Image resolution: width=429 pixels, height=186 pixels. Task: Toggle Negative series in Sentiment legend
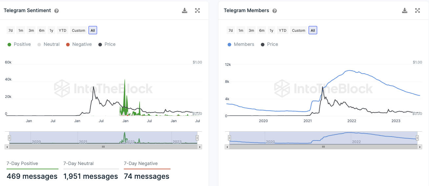point(79,44)
